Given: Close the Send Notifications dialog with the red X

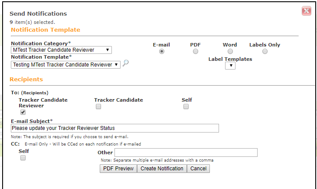Looking at the screenshot, I should [307, 11].
